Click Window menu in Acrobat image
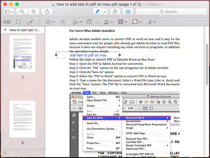210x158 pixels. tap(113, 93)
